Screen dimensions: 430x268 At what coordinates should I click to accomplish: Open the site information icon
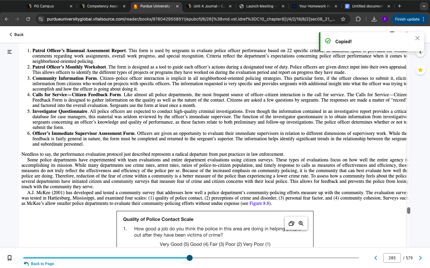(x=41, y=19)
